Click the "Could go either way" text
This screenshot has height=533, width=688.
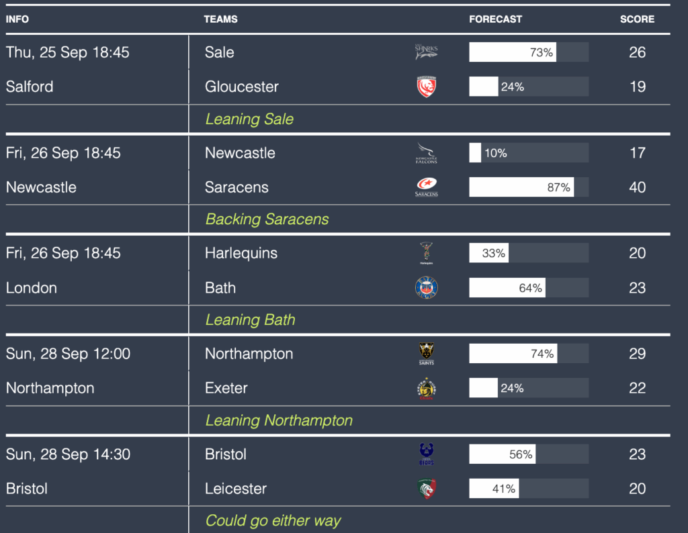pyautogui.click(x=273, y=521)
